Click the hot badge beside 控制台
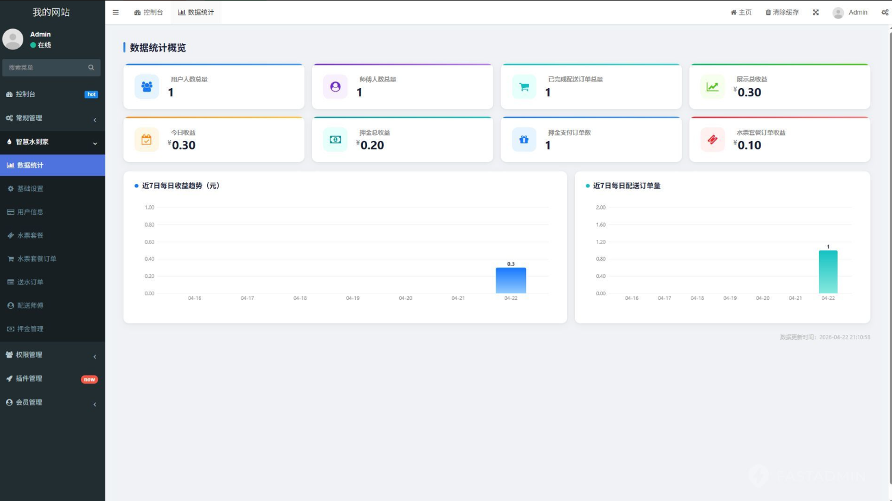 click(91, 95)
